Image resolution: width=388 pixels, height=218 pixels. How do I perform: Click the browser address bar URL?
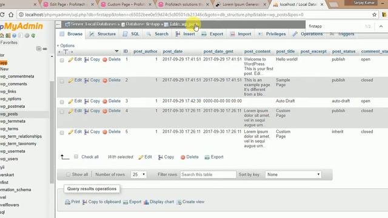point(164,15)
